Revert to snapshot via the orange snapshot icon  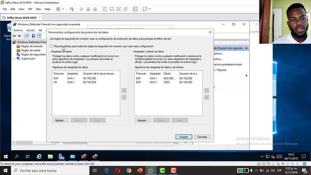click(88, 9)
